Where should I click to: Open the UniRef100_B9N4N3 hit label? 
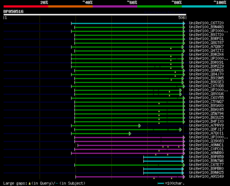(206, 27)
